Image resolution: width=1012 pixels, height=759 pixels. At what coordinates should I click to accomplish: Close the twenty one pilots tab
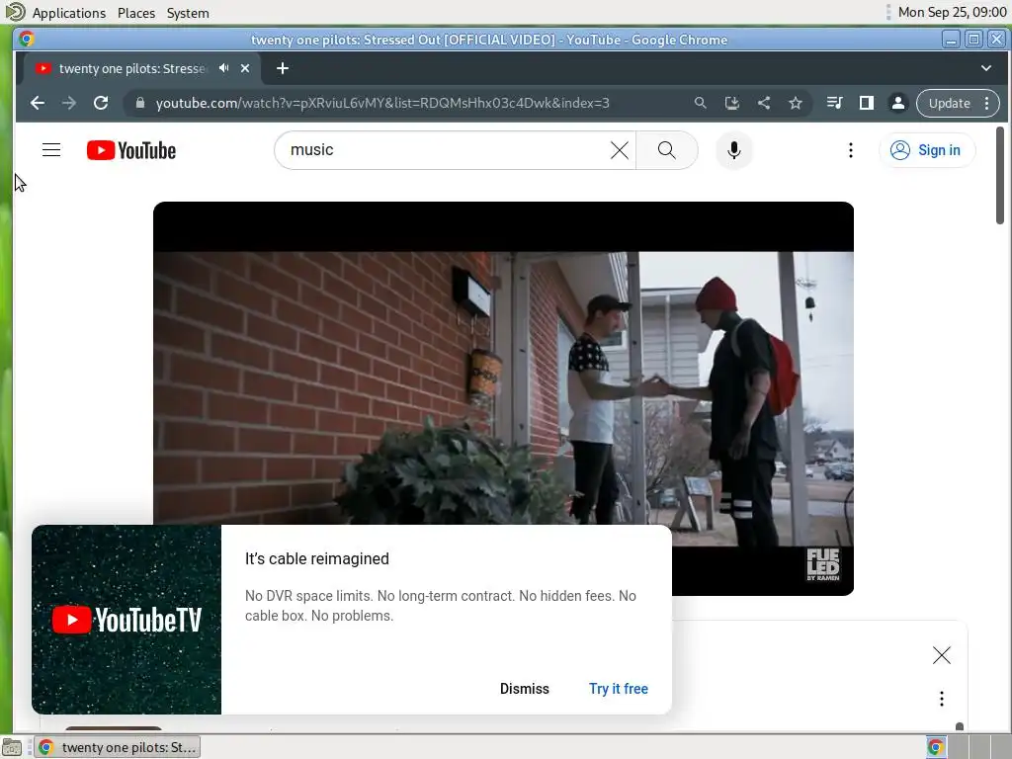[x=245, y=68]
